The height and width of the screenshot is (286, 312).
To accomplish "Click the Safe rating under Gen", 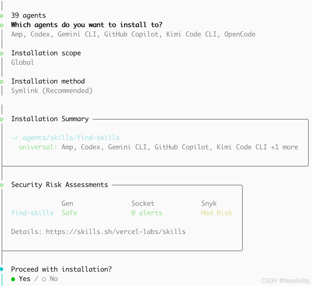I will click(x=69, y=213).
